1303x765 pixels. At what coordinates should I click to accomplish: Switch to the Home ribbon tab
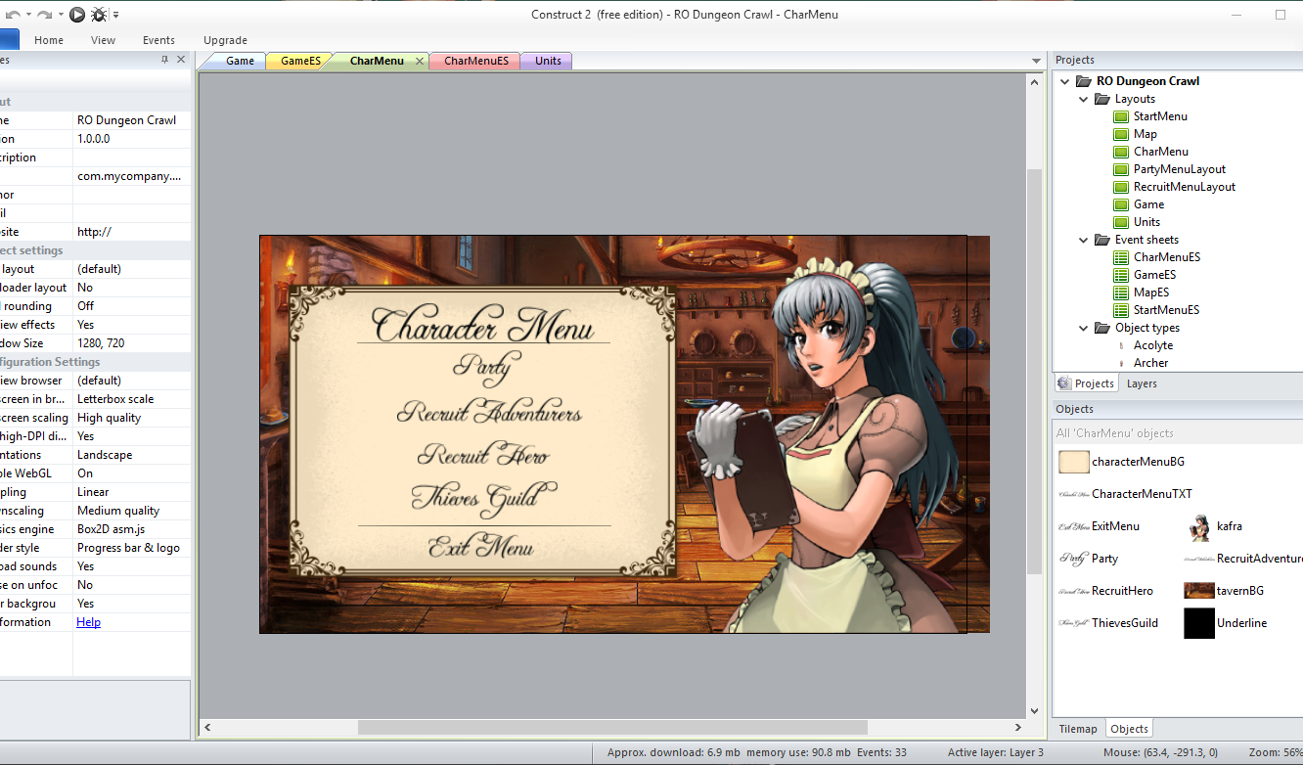[49, 40]
